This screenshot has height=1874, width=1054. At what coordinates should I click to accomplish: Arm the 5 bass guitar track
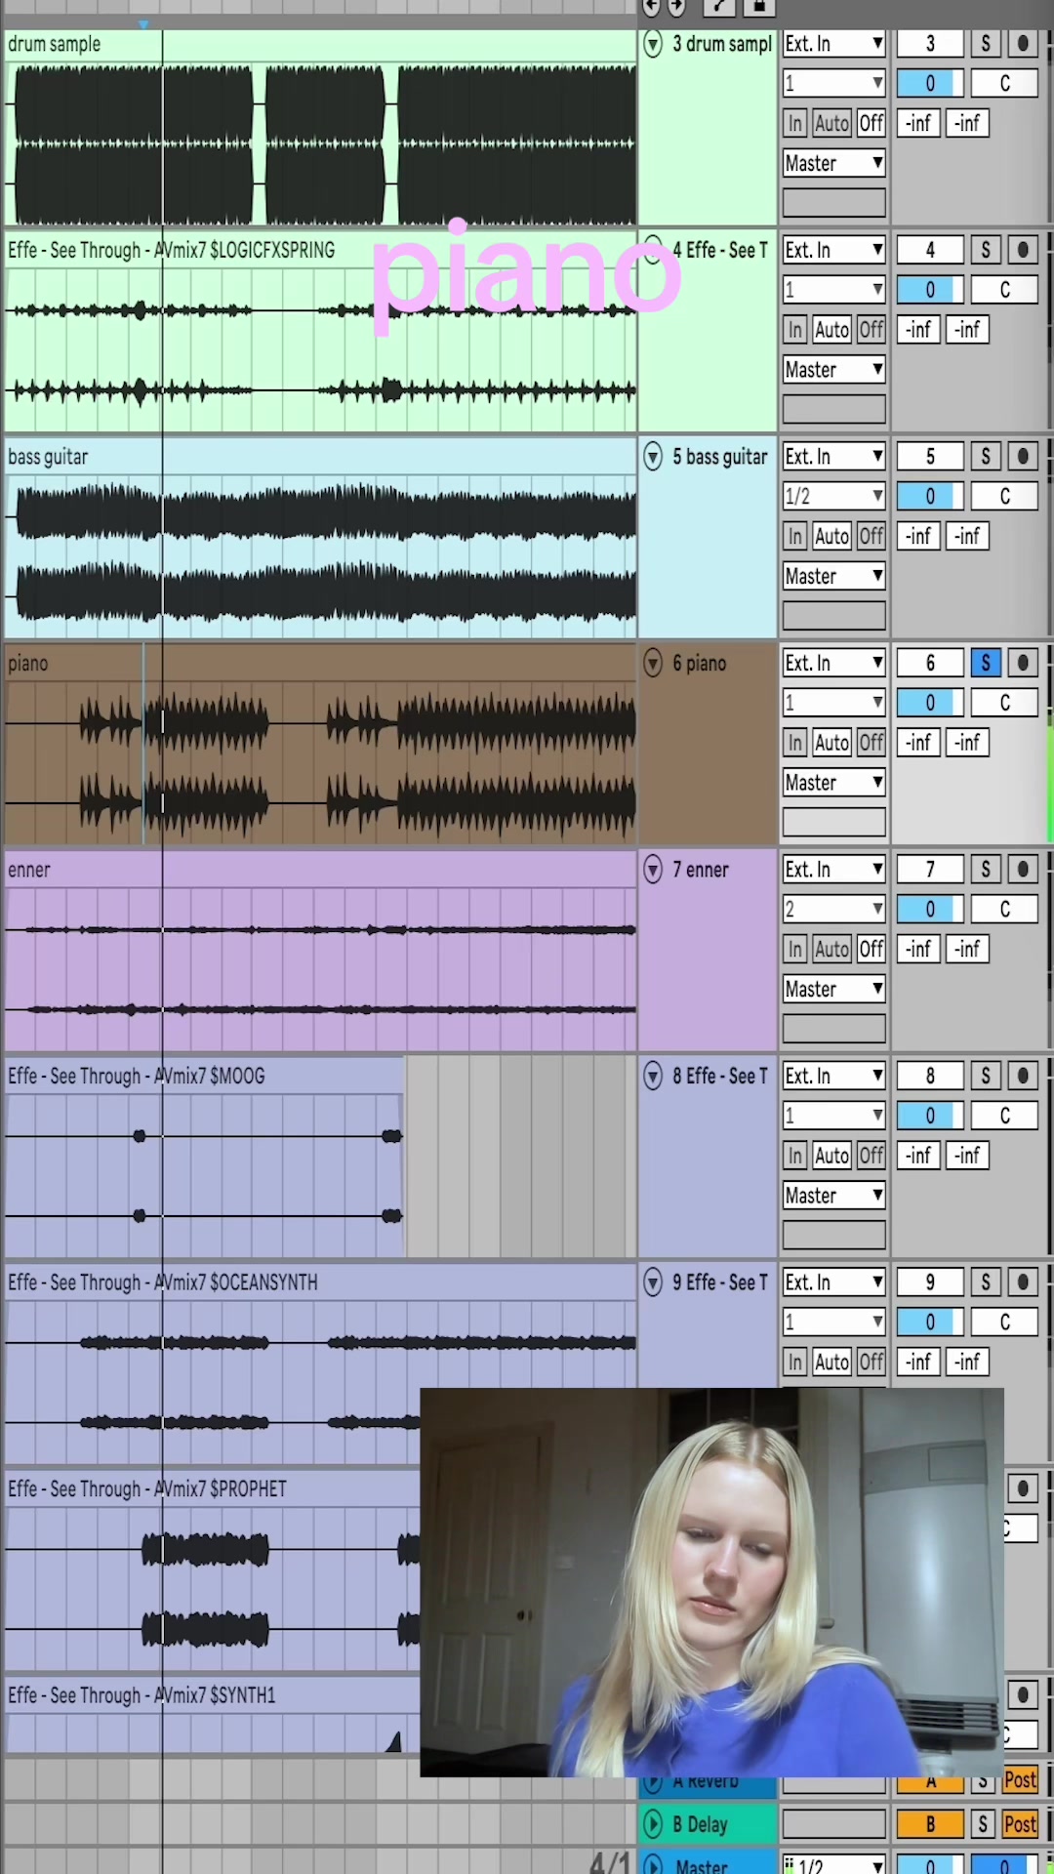coord(1022,456)
